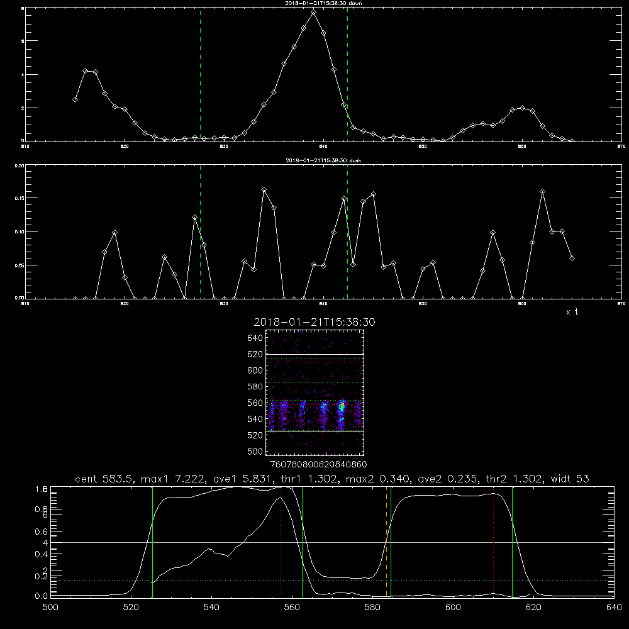Click heatmap y-axis label 640

pyautogui.click(x=255, y=338)
